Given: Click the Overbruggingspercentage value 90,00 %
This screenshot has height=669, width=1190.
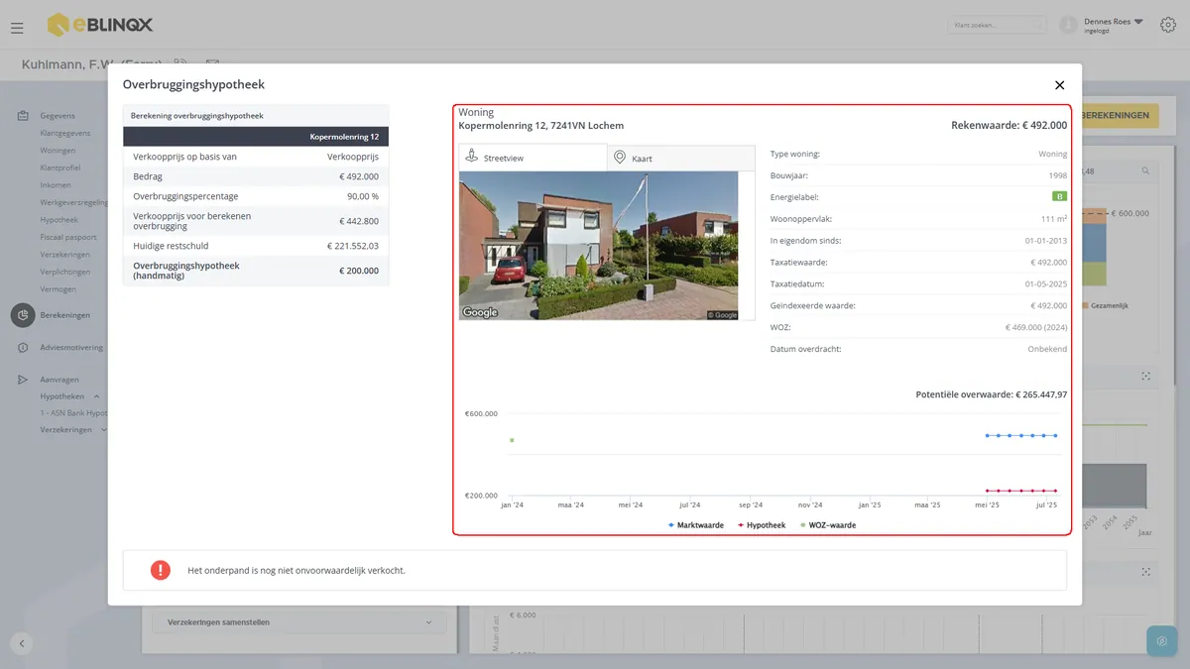Looking at the screenshot, I should click(363, 196).
